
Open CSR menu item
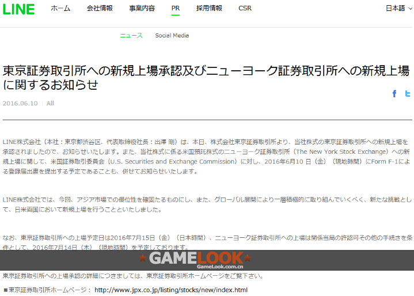[245, 8]
